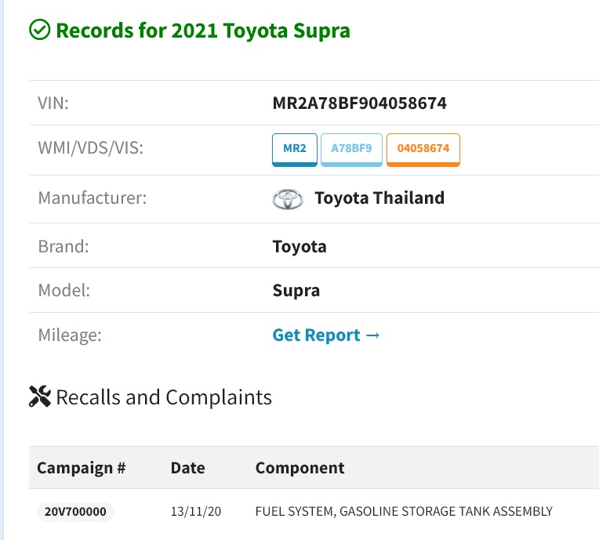Sort by Campaign # column header
The width and height of the screenshot is (599, 540).
pyautogui.click(x=82, y=468)
